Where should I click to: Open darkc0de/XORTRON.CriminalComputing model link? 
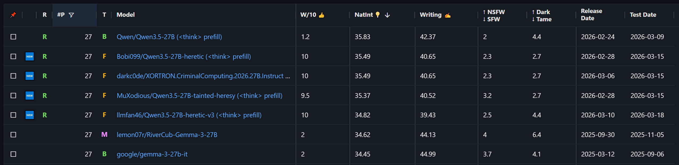pyautogui.click(x=203, y=76)
